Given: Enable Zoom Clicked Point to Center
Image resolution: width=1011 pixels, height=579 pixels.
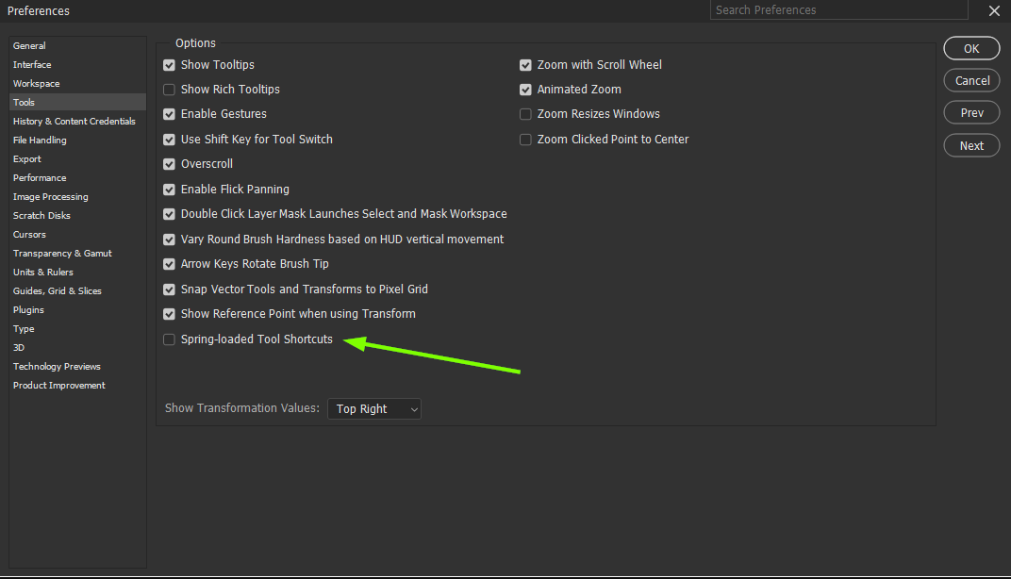Looking at the screenshot, I should point(525,139).
